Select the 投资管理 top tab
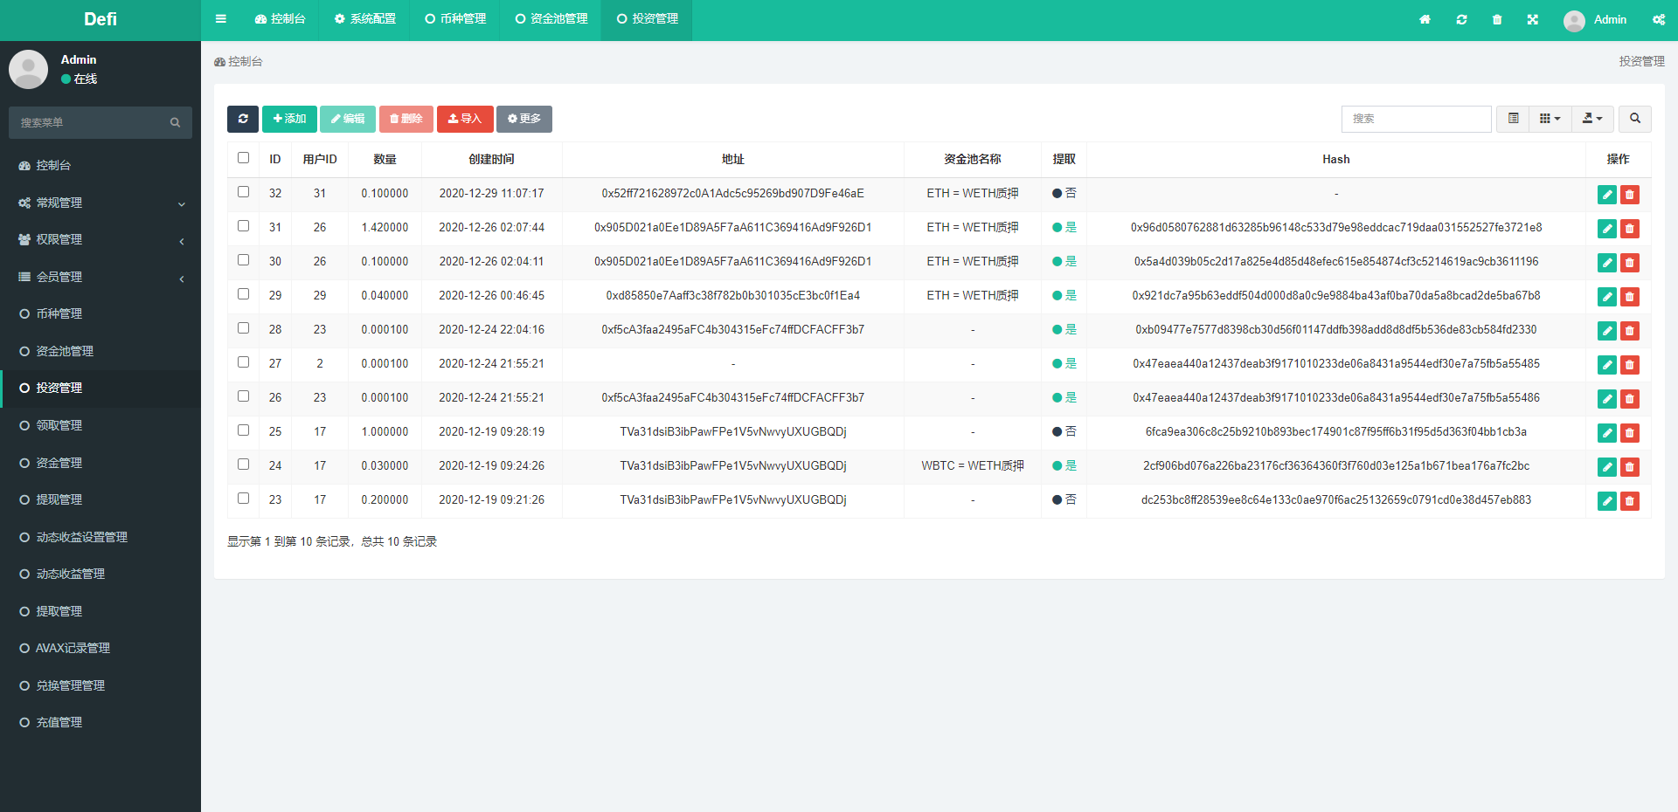Image resolution: width=1678 pixels, height=812 pixels. tap(648, 19)
